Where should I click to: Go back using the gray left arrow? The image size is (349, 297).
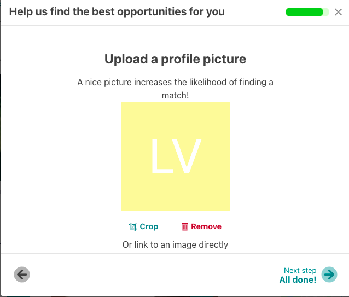pyautogui.click(x=22, y=275)
